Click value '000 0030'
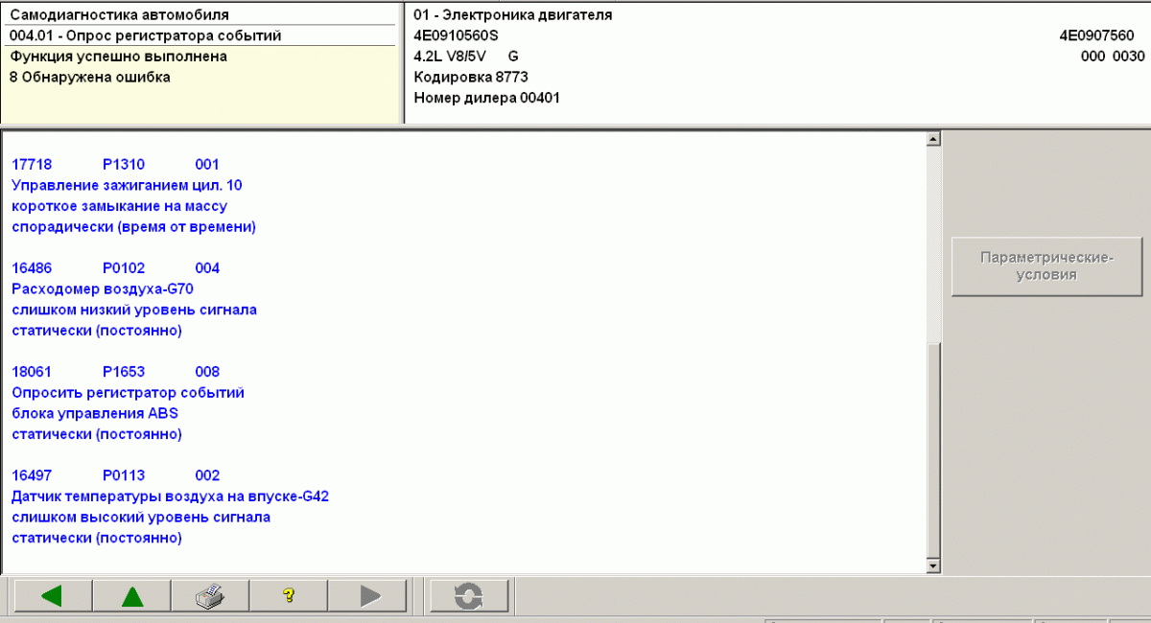The image size is (1151, 623). click(x=1113, y=57)
